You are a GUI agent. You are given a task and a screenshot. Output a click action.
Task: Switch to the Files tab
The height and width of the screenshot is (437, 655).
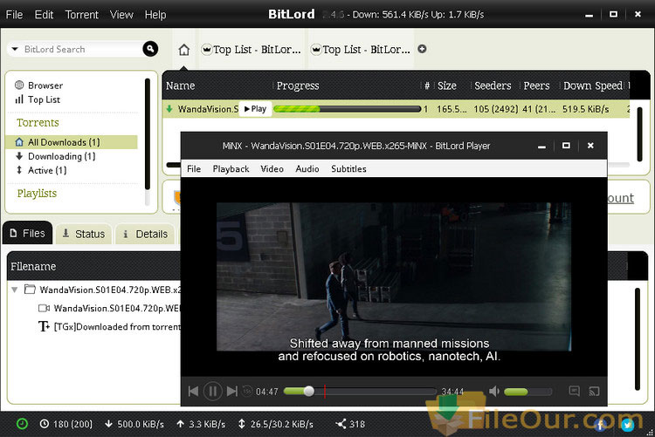coord(28,233)
